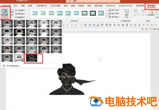Choose the Cement texture effect thumbnail

pos(7,50)
